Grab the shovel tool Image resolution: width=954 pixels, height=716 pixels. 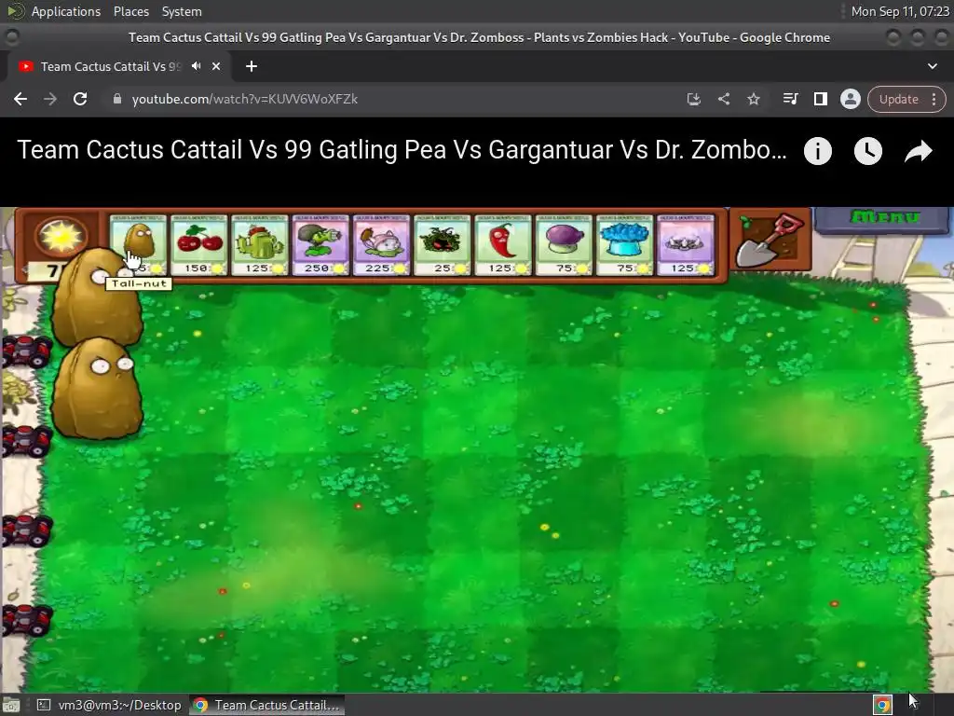click(770, 240)
